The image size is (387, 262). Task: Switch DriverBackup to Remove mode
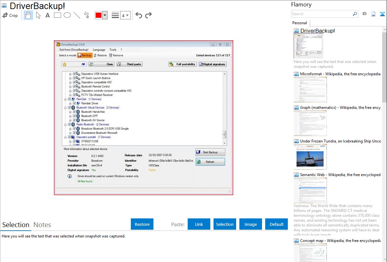[x=116, y=55]
